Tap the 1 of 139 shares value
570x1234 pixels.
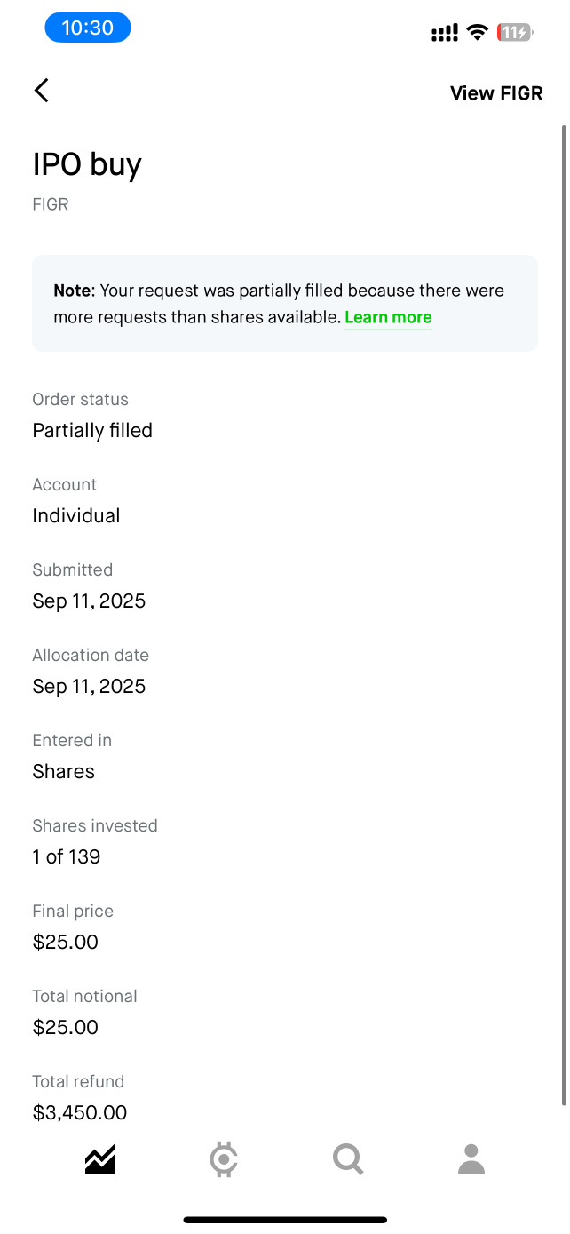[x=67, y=857]
